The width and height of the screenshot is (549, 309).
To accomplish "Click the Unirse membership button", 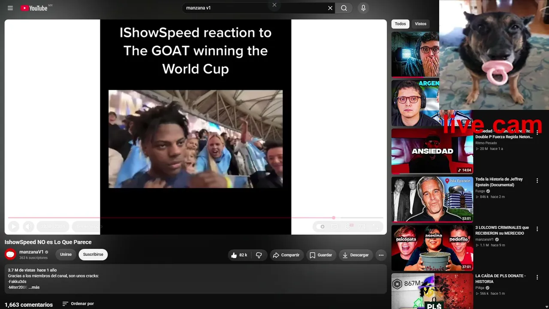I will (x=66, y=254).
